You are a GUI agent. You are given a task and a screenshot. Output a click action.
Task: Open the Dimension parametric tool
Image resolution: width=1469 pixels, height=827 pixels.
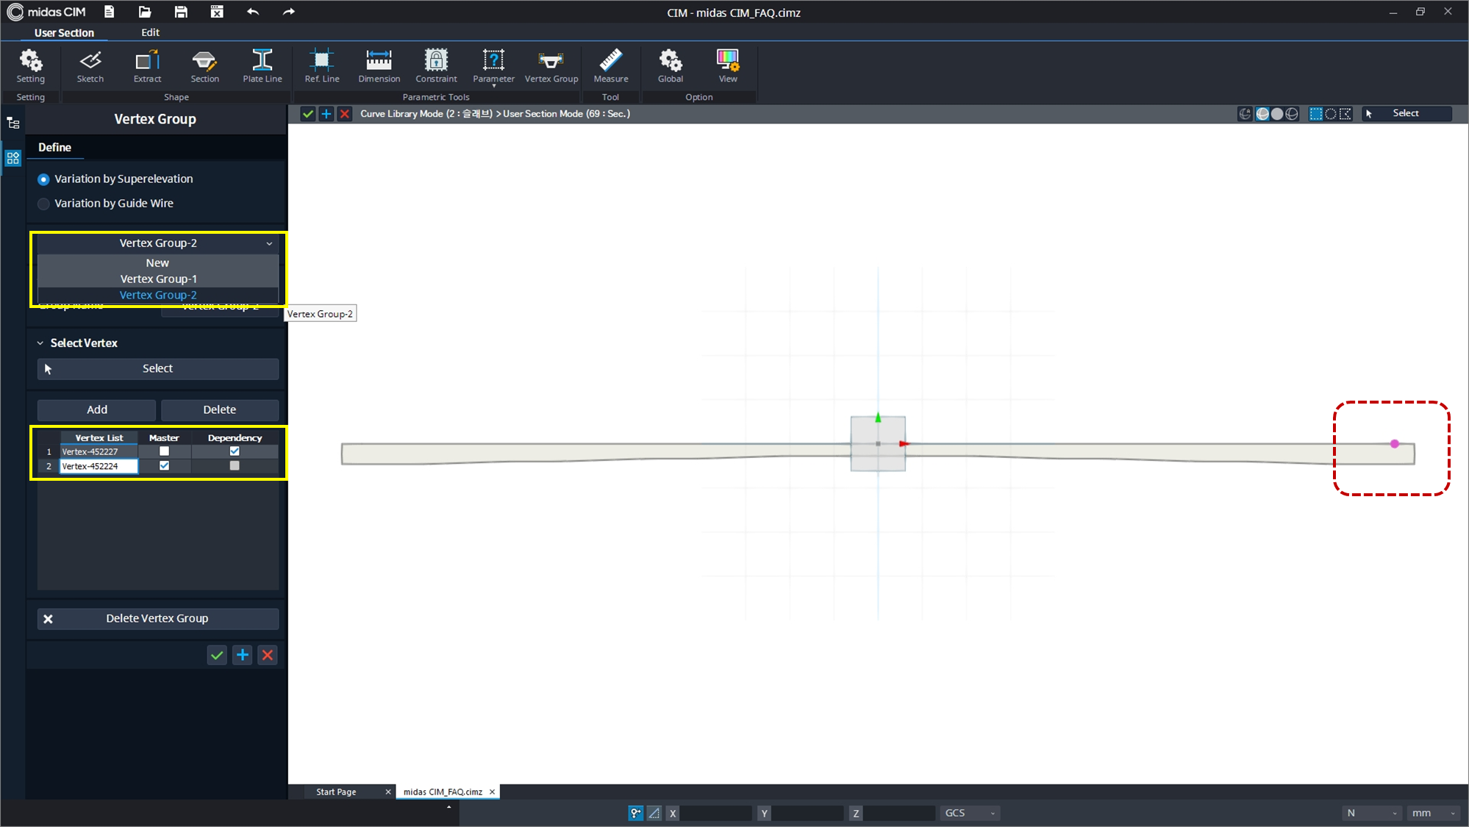379,65
